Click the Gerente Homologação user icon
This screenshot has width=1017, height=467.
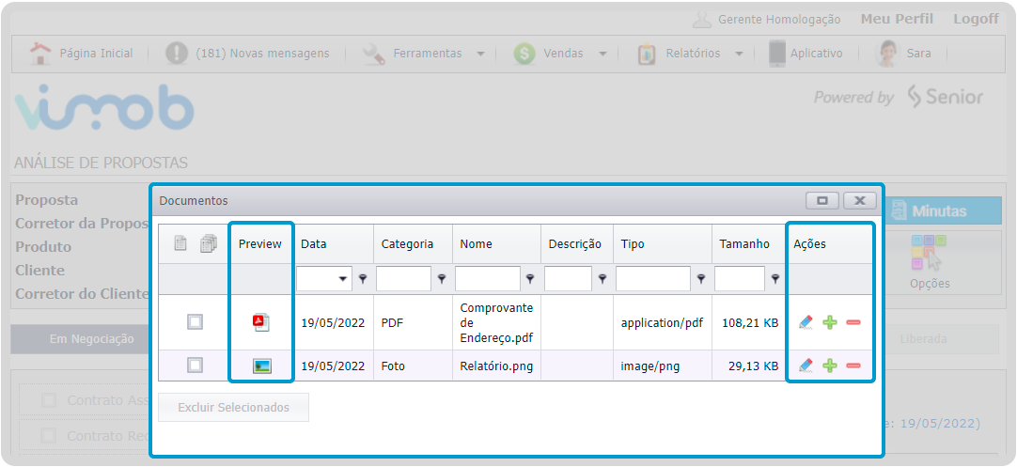702,20
